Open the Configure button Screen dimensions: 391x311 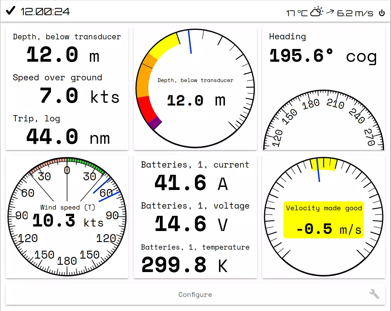pyautogui.click(x=195, y=294)
